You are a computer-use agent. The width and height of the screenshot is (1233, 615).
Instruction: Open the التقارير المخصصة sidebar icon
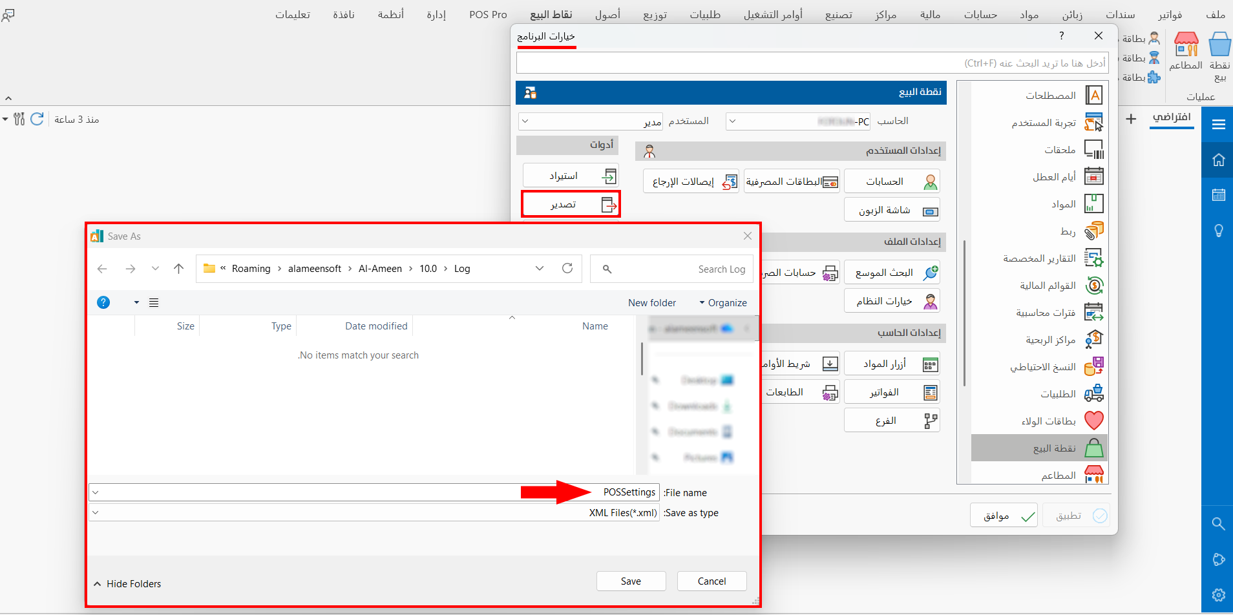pyautogui.click(x=1095, y=258)
